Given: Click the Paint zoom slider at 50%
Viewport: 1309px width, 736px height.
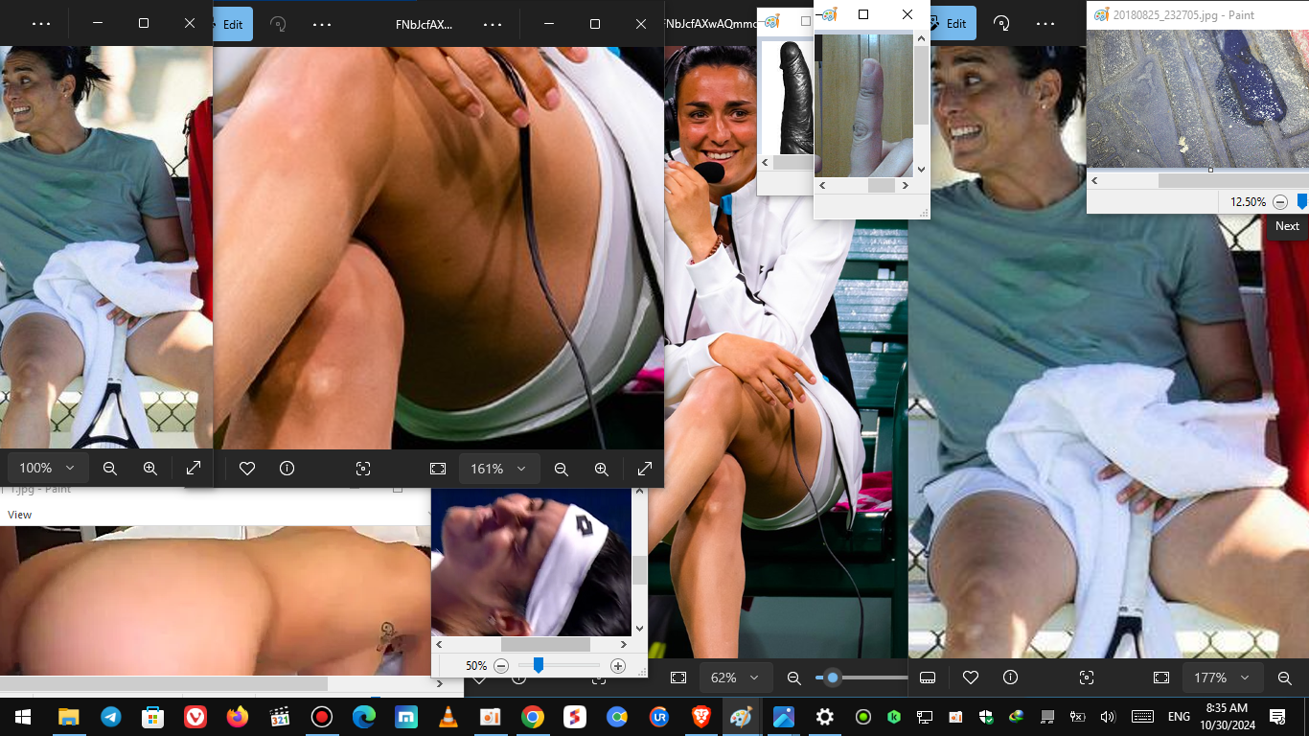Looking at the screenshot, I should click(539, 666).
